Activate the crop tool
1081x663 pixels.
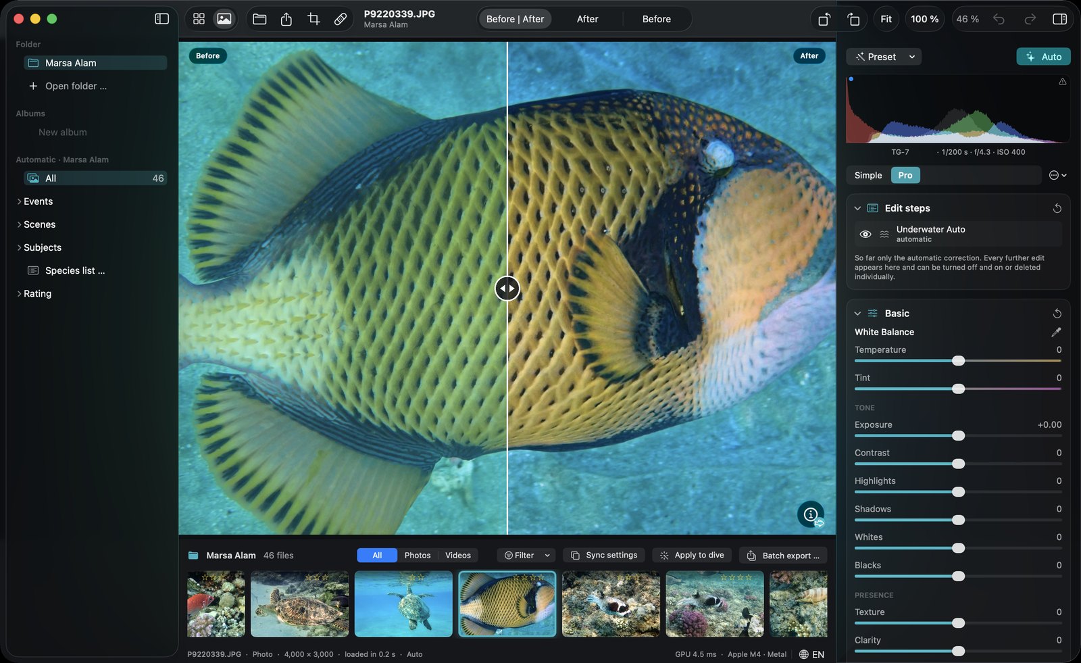tap(313, 19)
